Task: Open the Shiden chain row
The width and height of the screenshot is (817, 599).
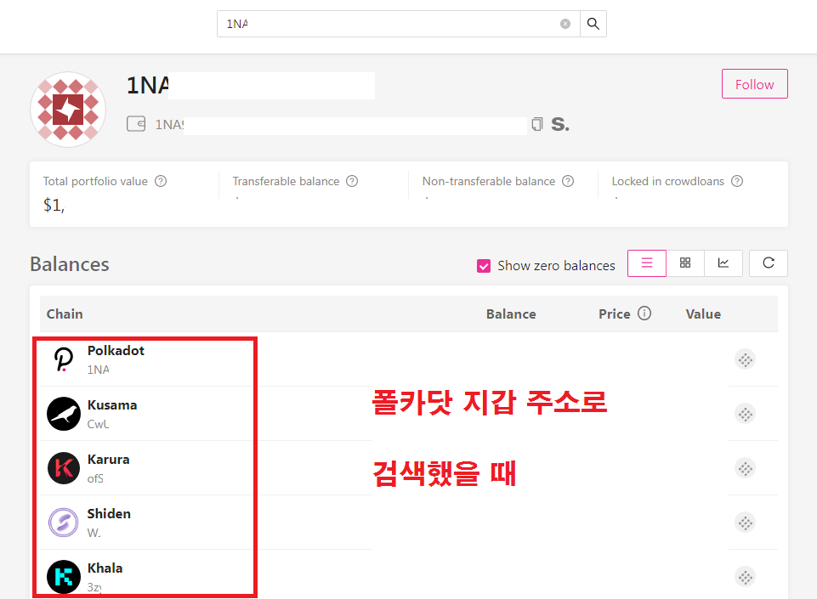Action: pyautogui.click(x=409, y=522)
